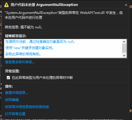
Task: Click the dialog title 用户代码未处理 ArgumentNullException
Action: pos(44,5)
